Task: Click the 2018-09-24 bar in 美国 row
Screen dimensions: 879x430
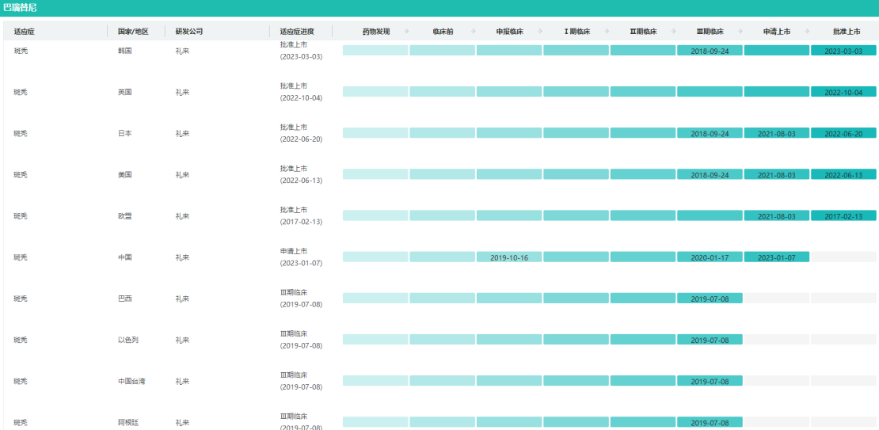Action: pos(710,174)
